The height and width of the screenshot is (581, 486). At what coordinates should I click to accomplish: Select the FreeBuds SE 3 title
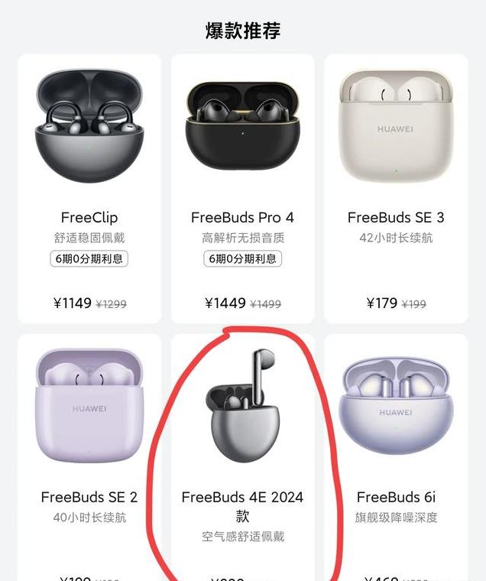(396, 218)
